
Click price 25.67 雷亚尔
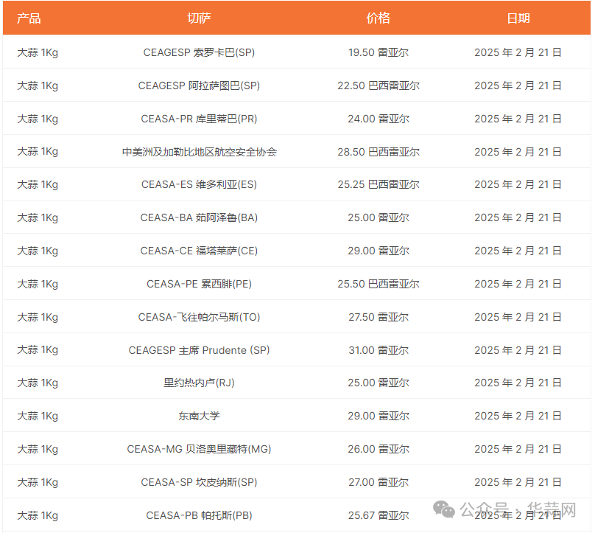379,515
